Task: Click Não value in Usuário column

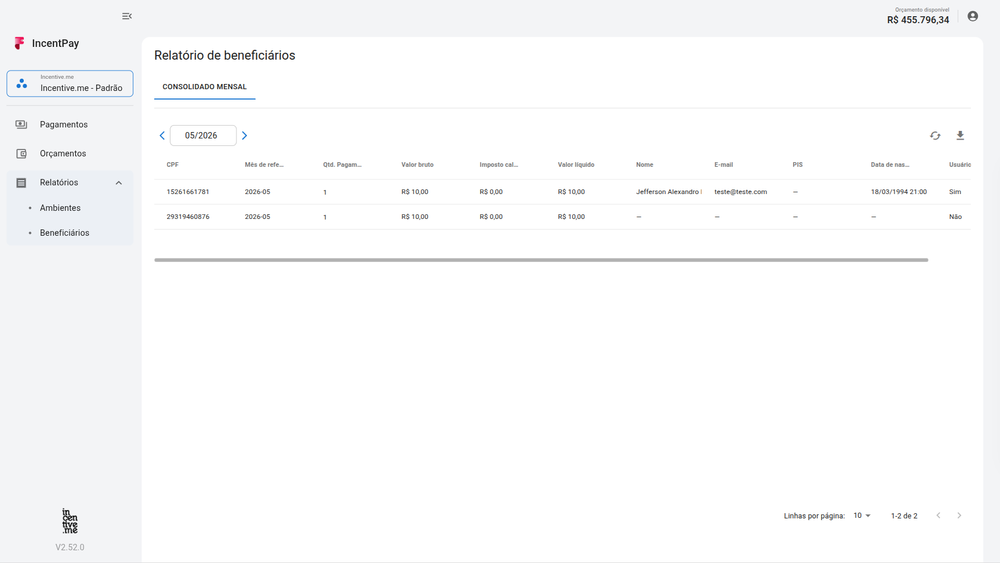Action: click(955, 217)
